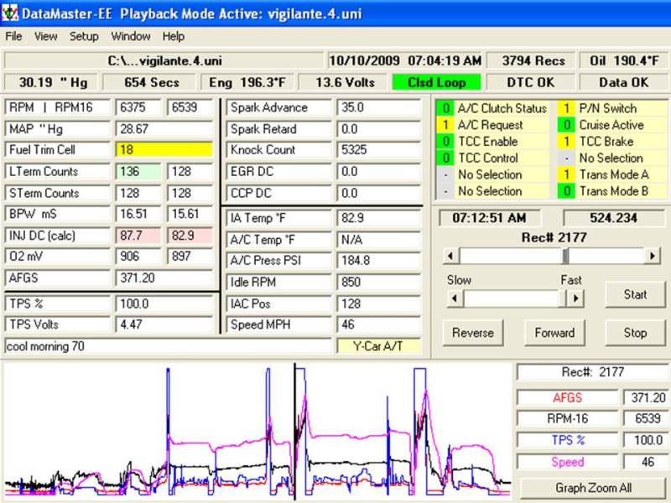Viewport: 671px width, 503px height.
Task: Click the MAP "Hg value 28.67
Action: pyautogui.click(x=164, y=129)
